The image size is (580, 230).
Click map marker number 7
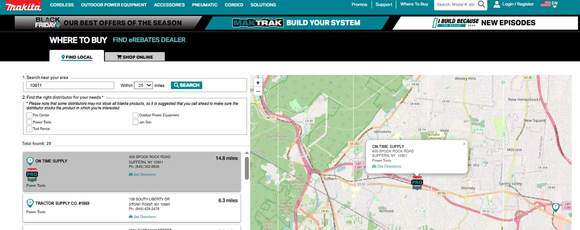click(x=556, y=207)
